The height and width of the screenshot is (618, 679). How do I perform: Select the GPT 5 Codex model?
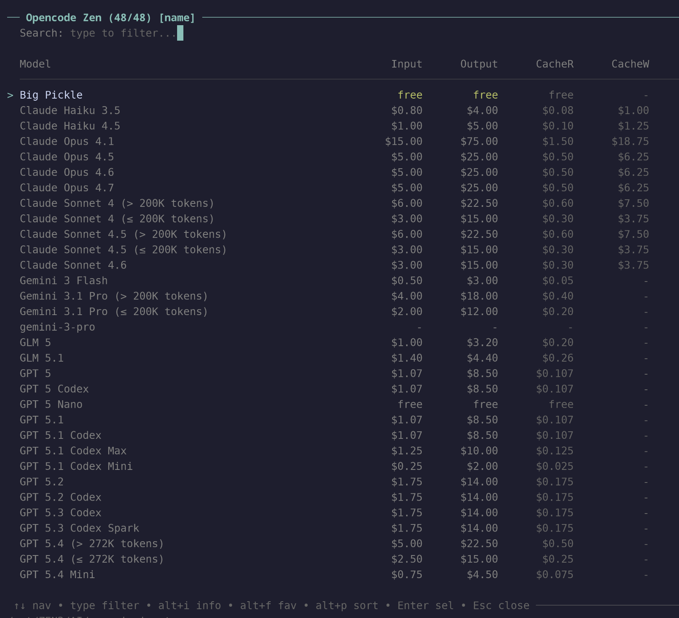[334, 389]
